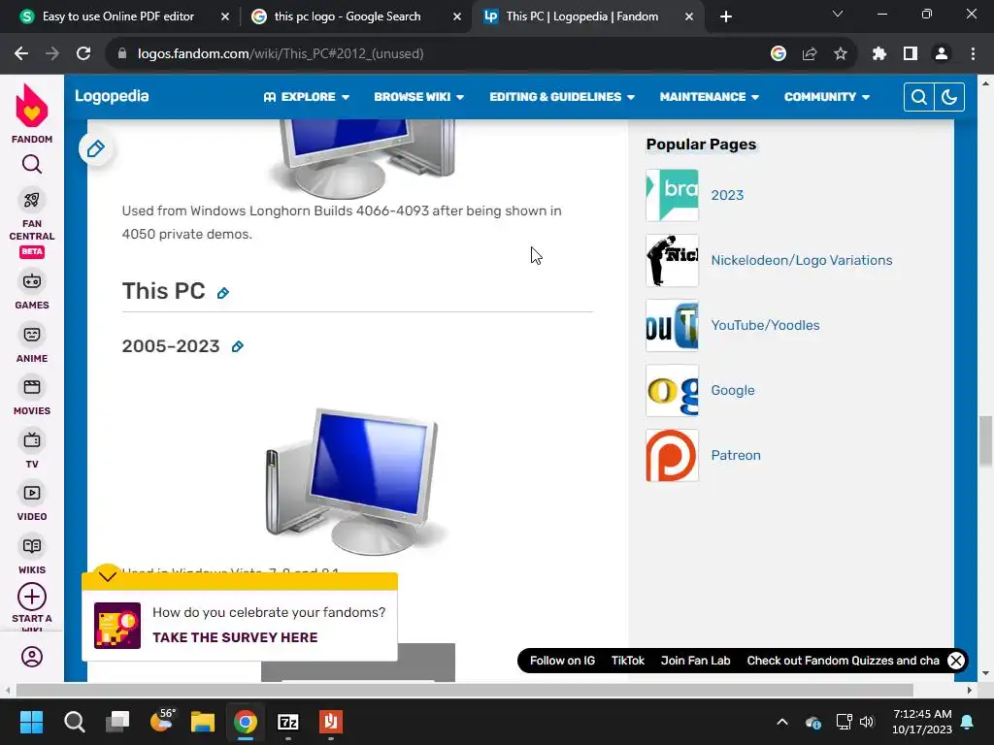Go back with the browser back arrow
Viewport: 994px width, 745px height.
click(x=21, y=54)
